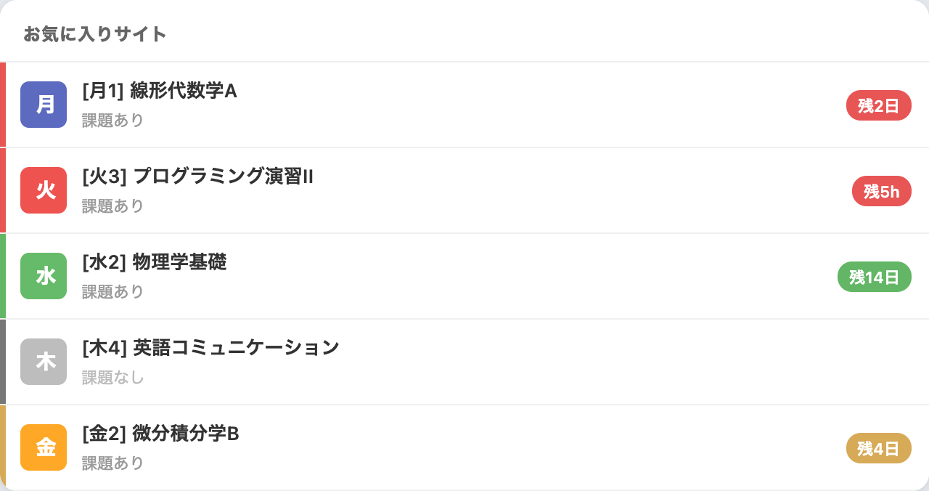Click the red 残2日 deadline badge
Screen dimensions: 929x491
click(878, 105)
